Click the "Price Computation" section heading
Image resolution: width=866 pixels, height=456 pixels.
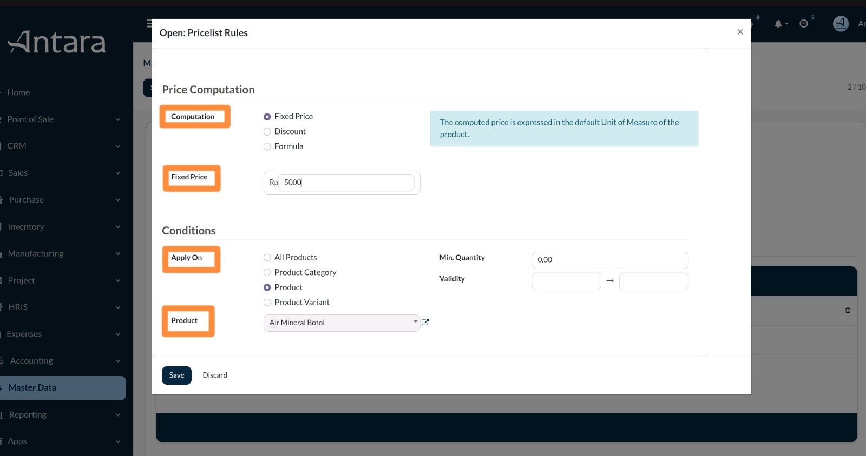(x=208, y=90)
